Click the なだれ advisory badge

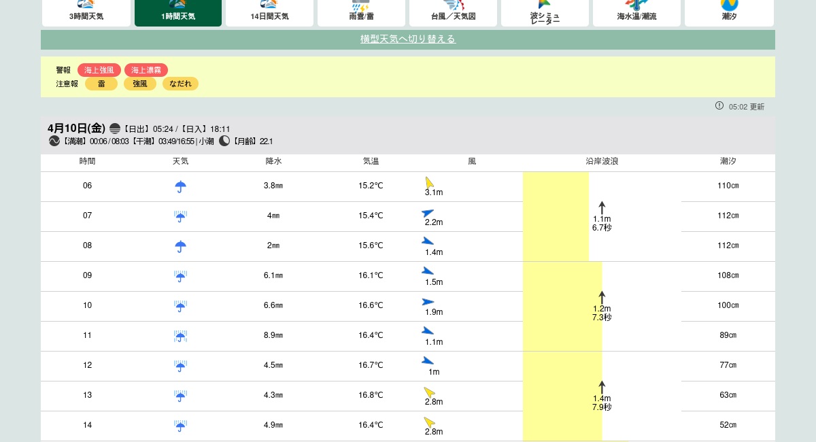pos(180,84)
